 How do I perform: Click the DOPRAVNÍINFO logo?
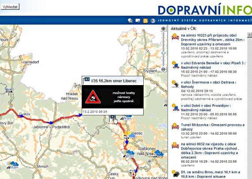tap(205, 9)
